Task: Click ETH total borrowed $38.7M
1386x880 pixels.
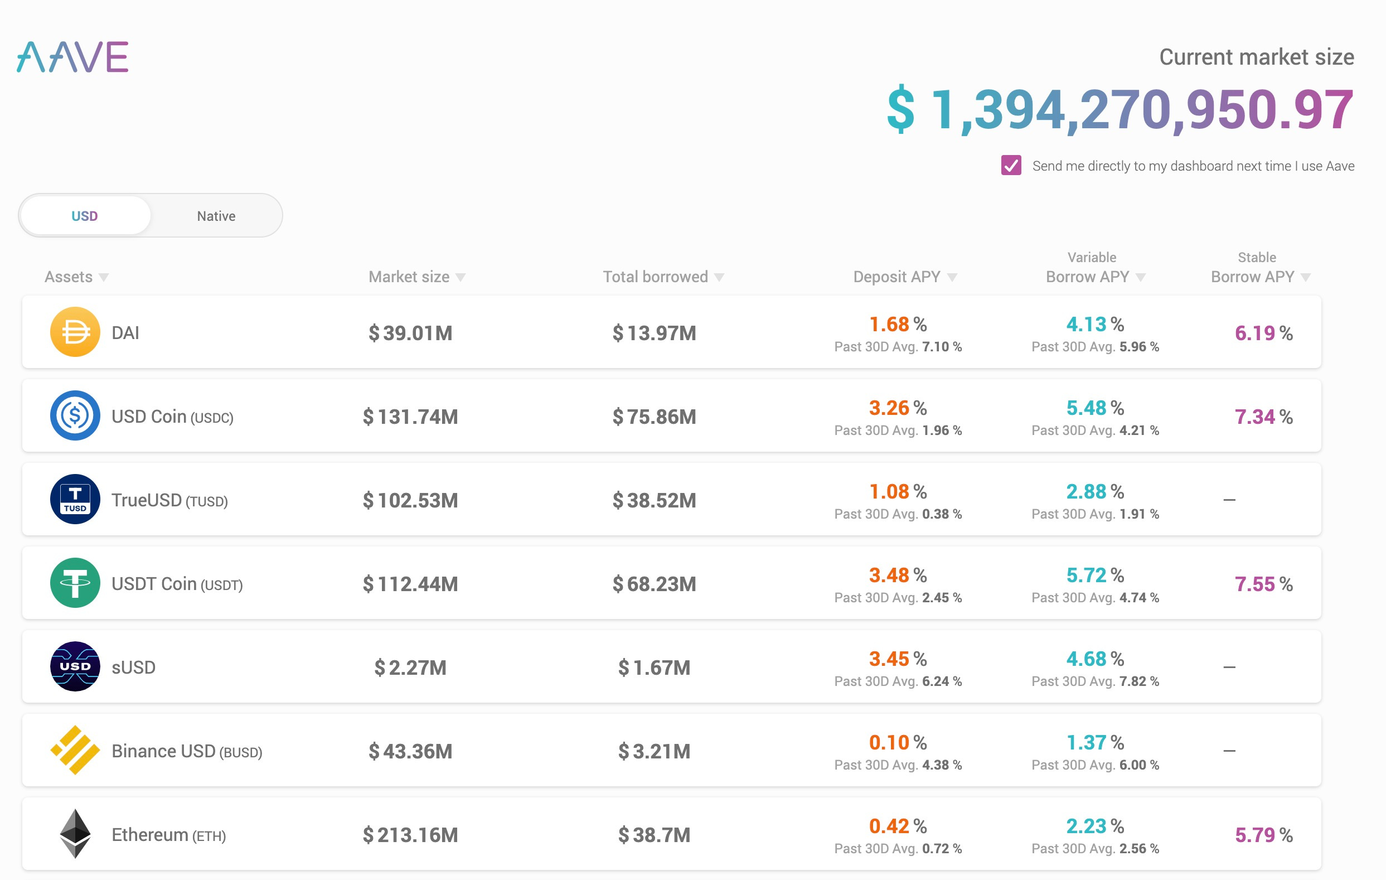Action: click(655, 834)
